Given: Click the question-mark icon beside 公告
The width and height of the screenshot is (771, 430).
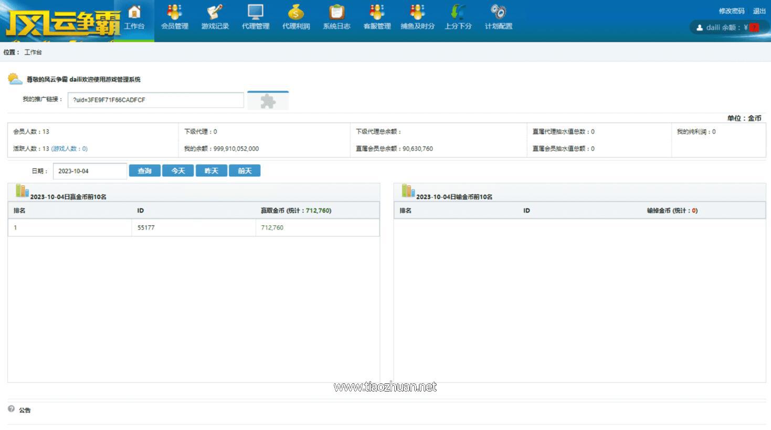Looking at the screenshot, I should (x=12, y=409).
